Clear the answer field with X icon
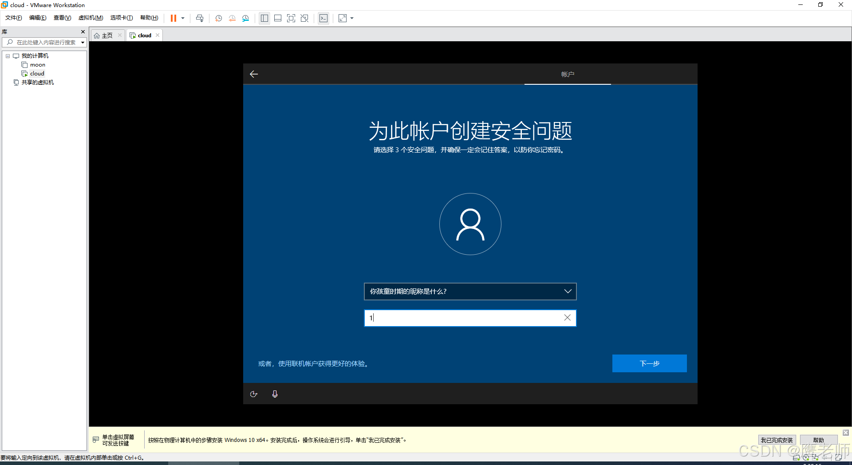This screenshot has width=852, height=465. coord(567,318)
